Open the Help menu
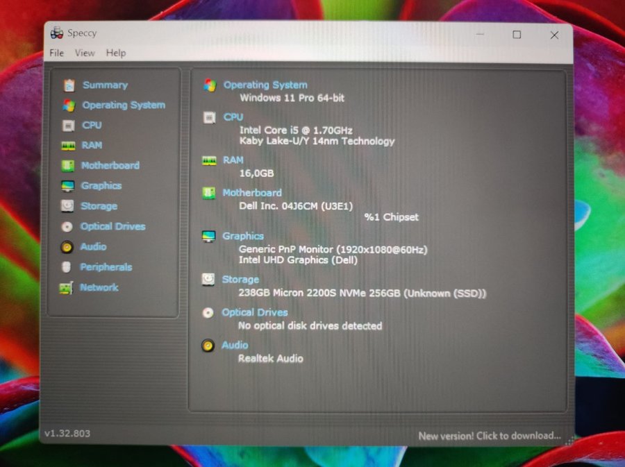The height and width of the screenshot is (467, 625). tap(116, 53)
